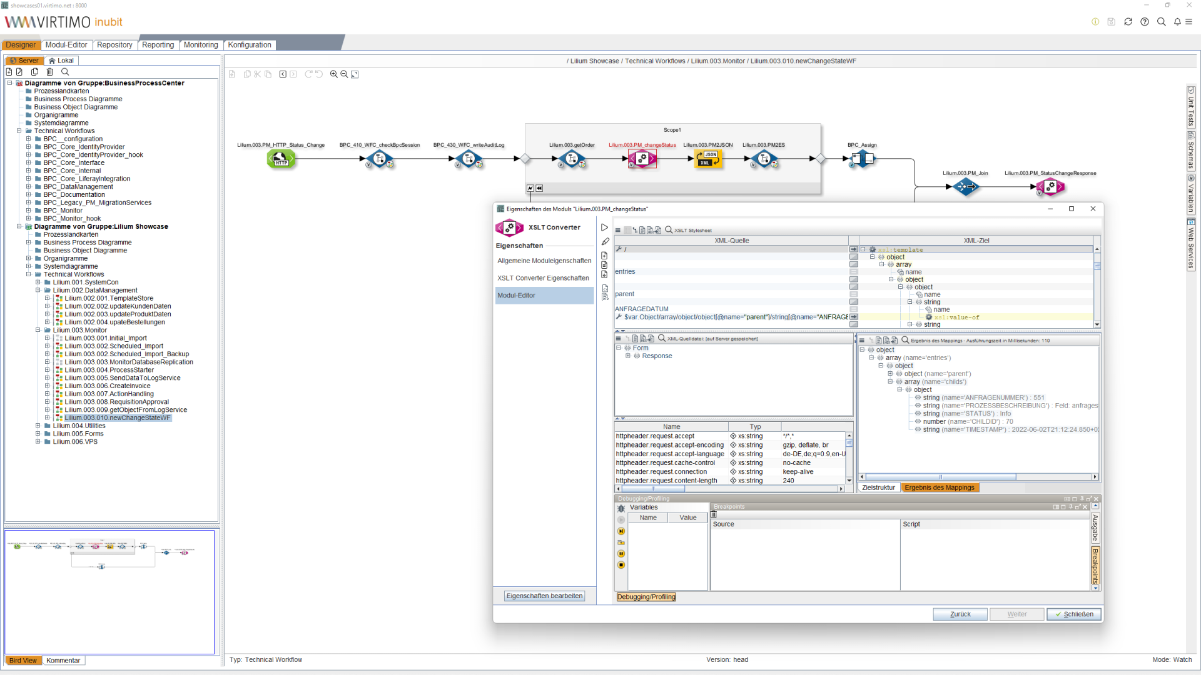Click the fit-to-window icon in workflow toolbar
The width and height of the screenshot is (1201, 675).
(x=355, y=74)
